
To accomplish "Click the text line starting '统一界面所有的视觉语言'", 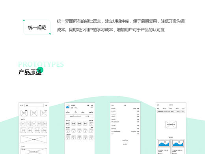I will (121, 21).
